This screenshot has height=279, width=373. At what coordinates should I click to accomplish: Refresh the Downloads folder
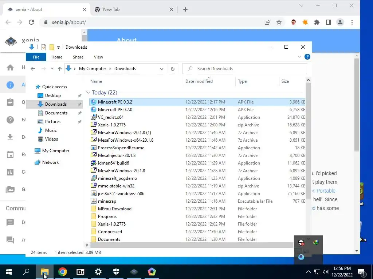pos(172,69)
